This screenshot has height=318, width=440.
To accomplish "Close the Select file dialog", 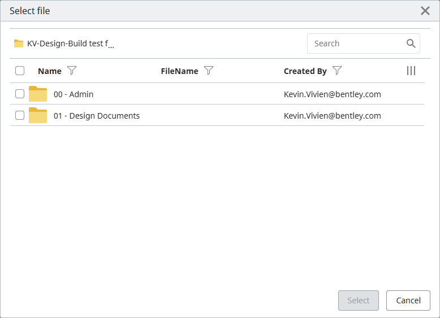I will click(x=425, y=11).
